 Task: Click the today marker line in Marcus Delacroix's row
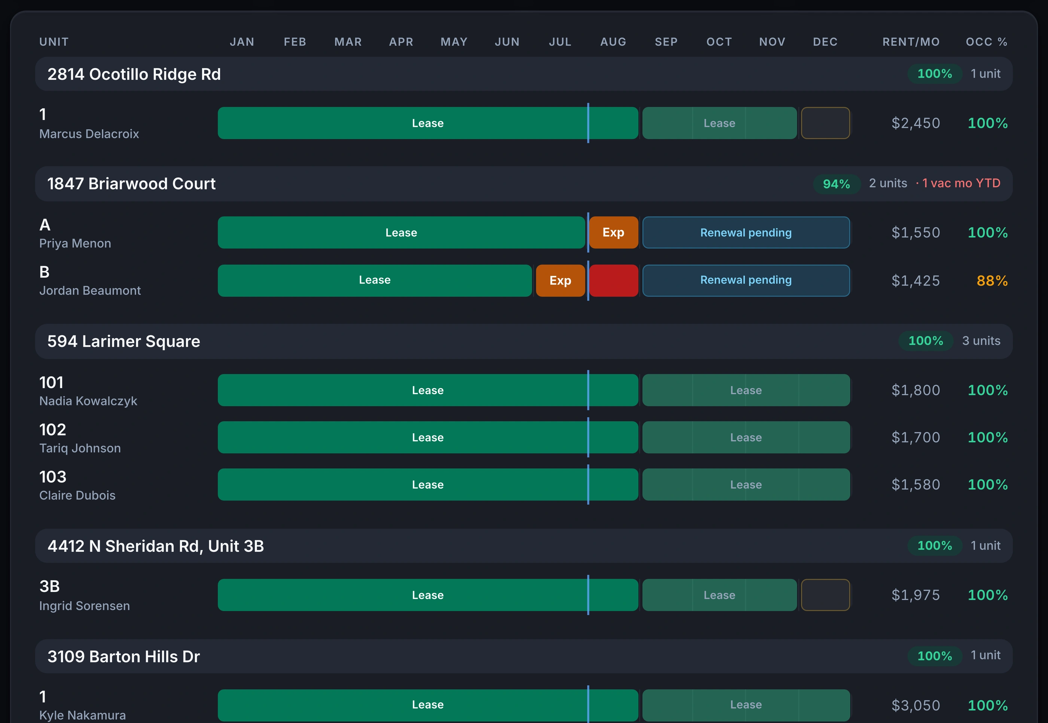(x=588, y=123)
